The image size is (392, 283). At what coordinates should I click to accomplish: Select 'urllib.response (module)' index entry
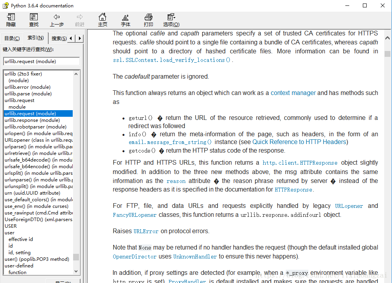32,120
